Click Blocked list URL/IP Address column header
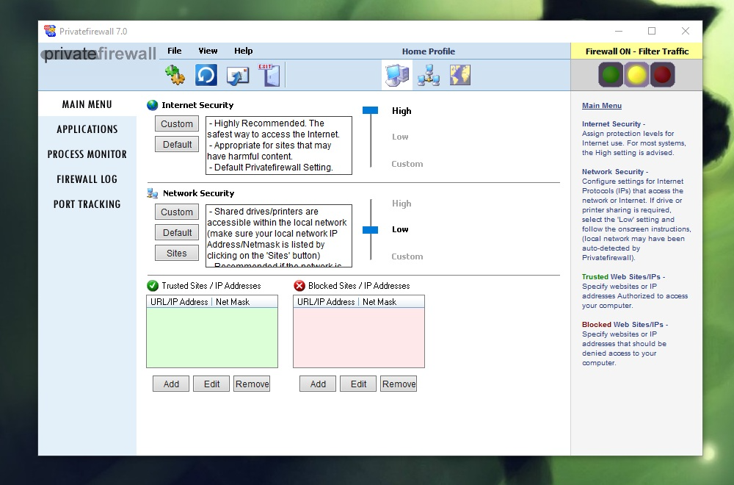This screenshot has height=485, width=734. pos(326,302)
